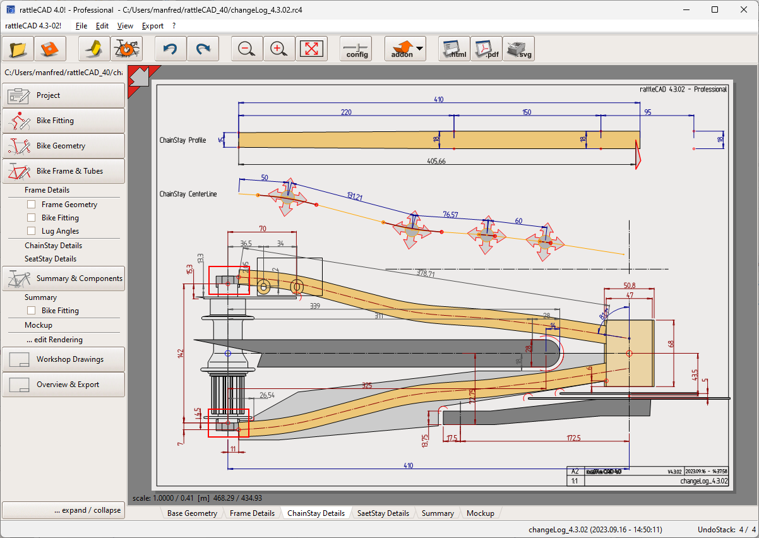Click the third centerline bend control arrows
This screenshot has width=759, height=538.
click(487, 236)
